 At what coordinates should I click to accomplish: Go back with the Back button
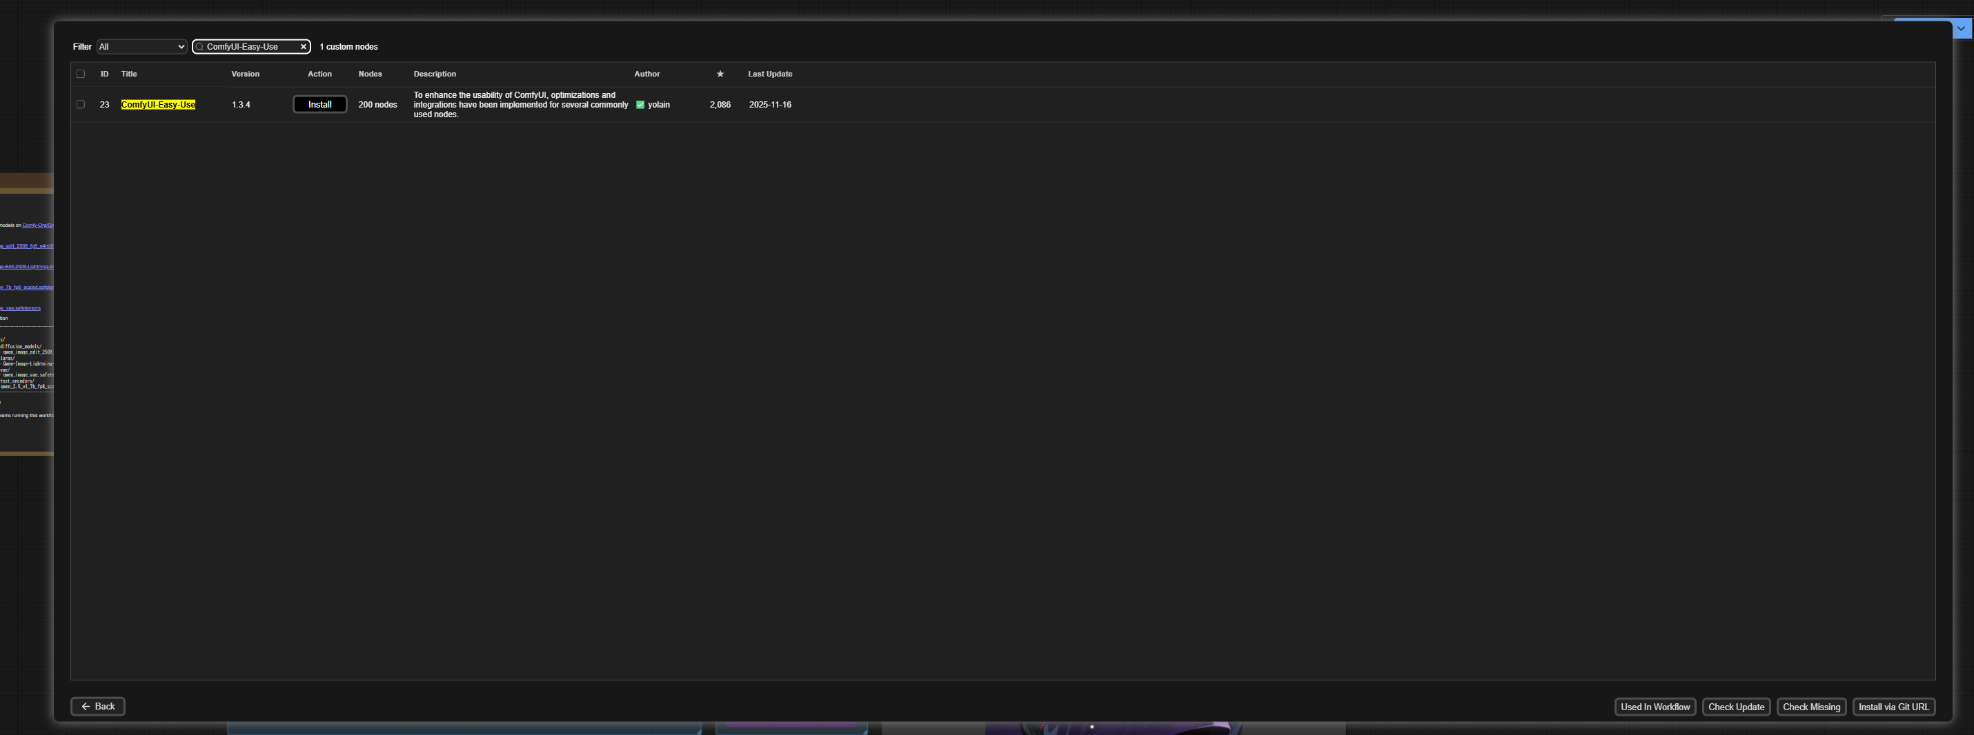[98, 707]
